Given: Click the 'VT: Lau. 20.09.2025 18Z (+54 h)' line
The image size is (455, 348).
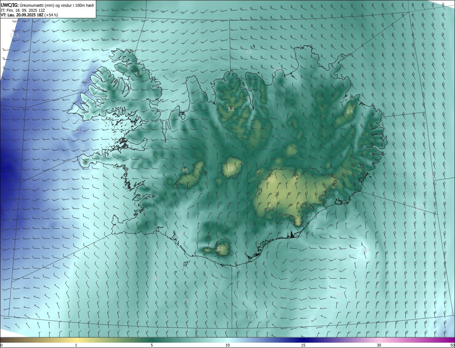Looking at the screenshot, I should [30, 15].
